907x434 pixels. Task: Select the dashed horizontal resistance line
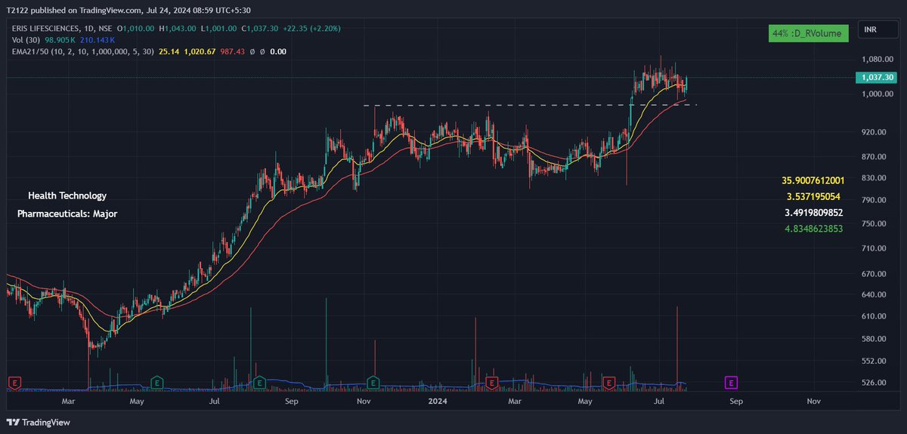529,104
